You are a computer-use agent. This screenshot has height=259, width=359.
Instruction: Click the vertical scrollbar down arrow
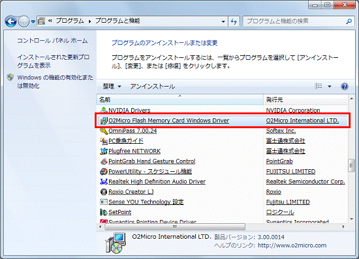(x=351, y=219)
